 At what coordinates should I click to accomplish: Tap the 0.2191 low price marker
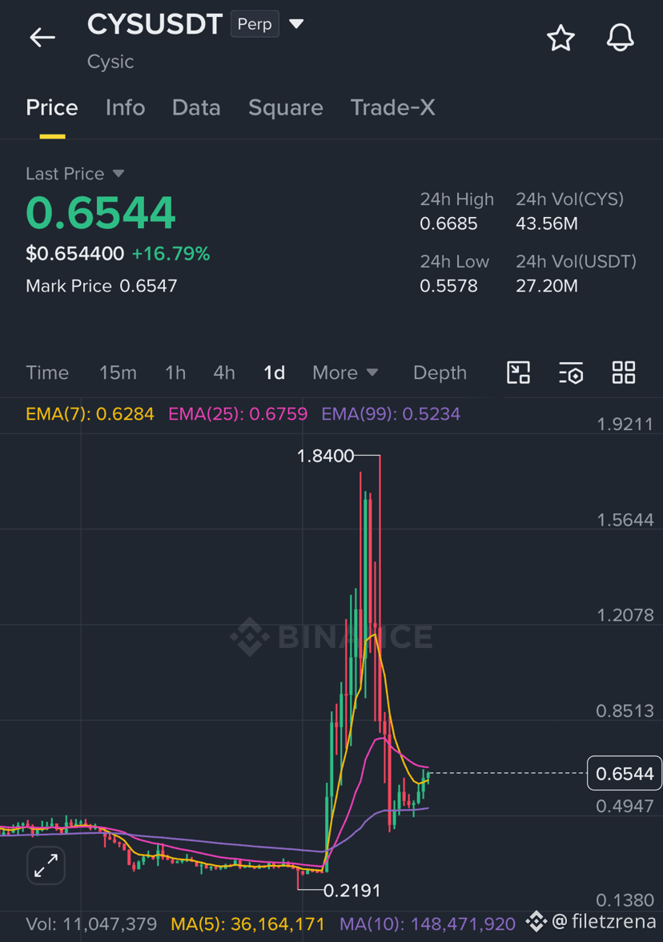[352, 891]
